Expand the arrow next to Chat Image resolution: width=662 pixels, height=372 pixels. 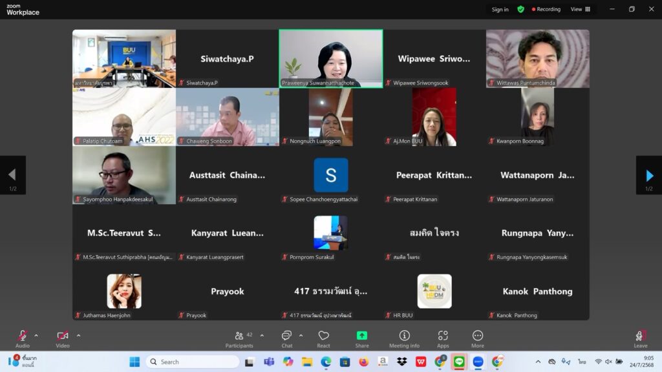(301, 335)
